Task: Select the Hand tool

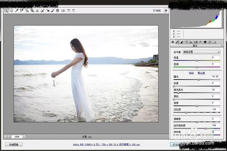Action: [x=11, y=11]
